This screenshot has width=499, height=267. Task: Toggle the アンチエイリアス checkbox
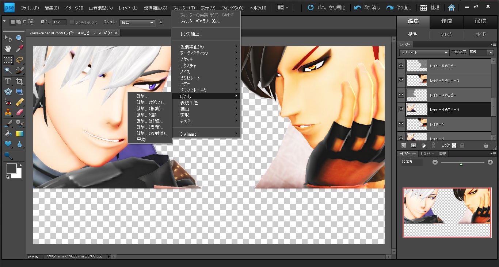72,22
